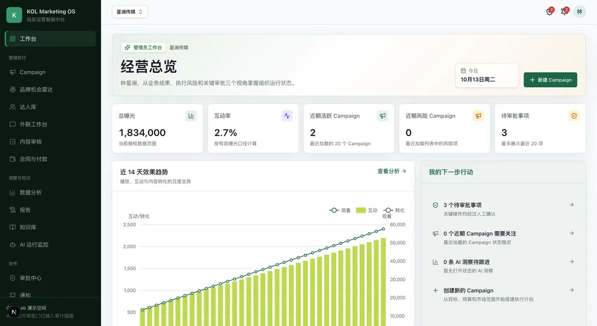Go to 品牌机会雷达 page
Viewport: 597px width, 326px height.
(50, 90)
